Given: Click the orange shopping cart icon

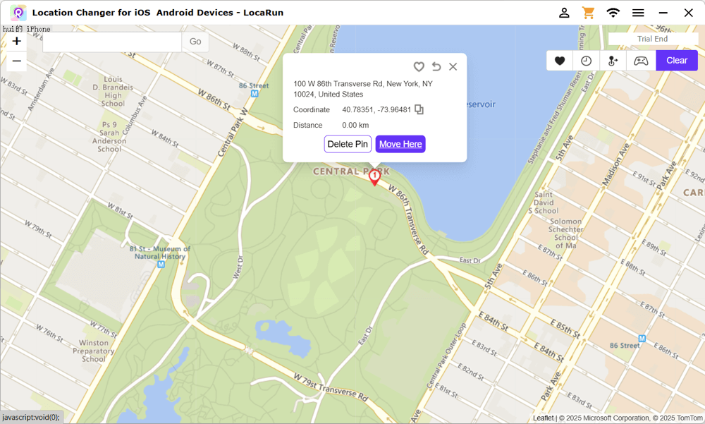Looking at the screenshot, I should pyautogui.click(x=588, y=13).
